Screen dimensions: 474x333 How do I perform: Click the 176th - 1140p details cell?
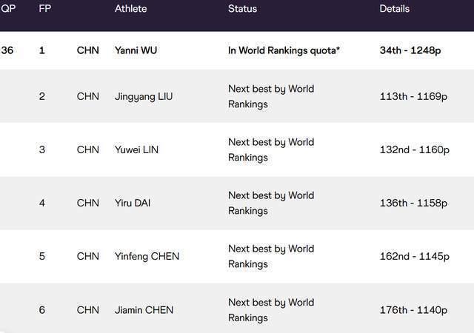[413, 310]
